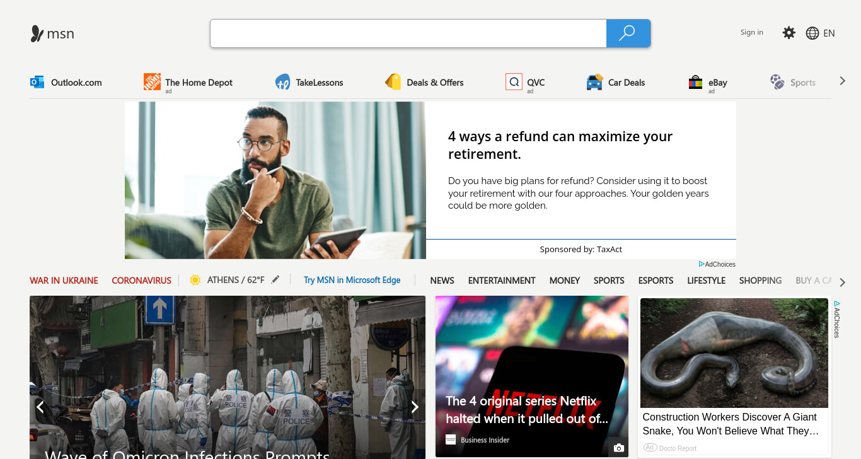The height and width of the screenshot is (459, 861).
Task: Click the TakeLessons blue icon
Action: tap(282, 82)
